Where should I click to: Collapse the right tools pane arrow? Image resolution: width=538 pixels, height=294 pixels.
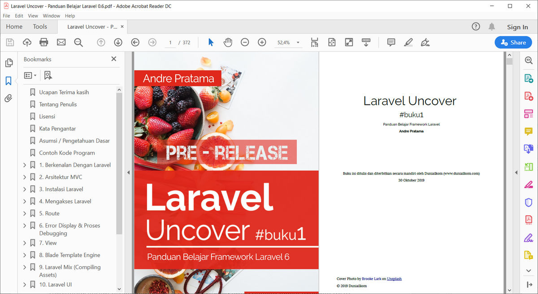tap(516, 173)
